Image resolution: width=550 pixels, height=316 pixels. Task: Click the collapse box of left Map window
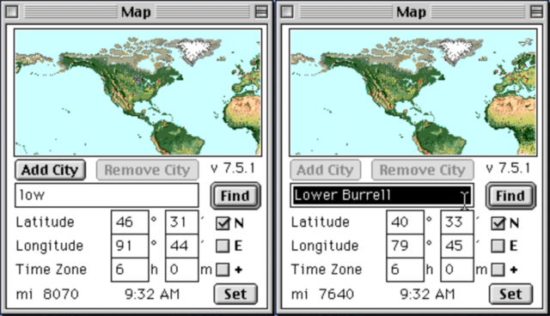click(x=261, y=11)
